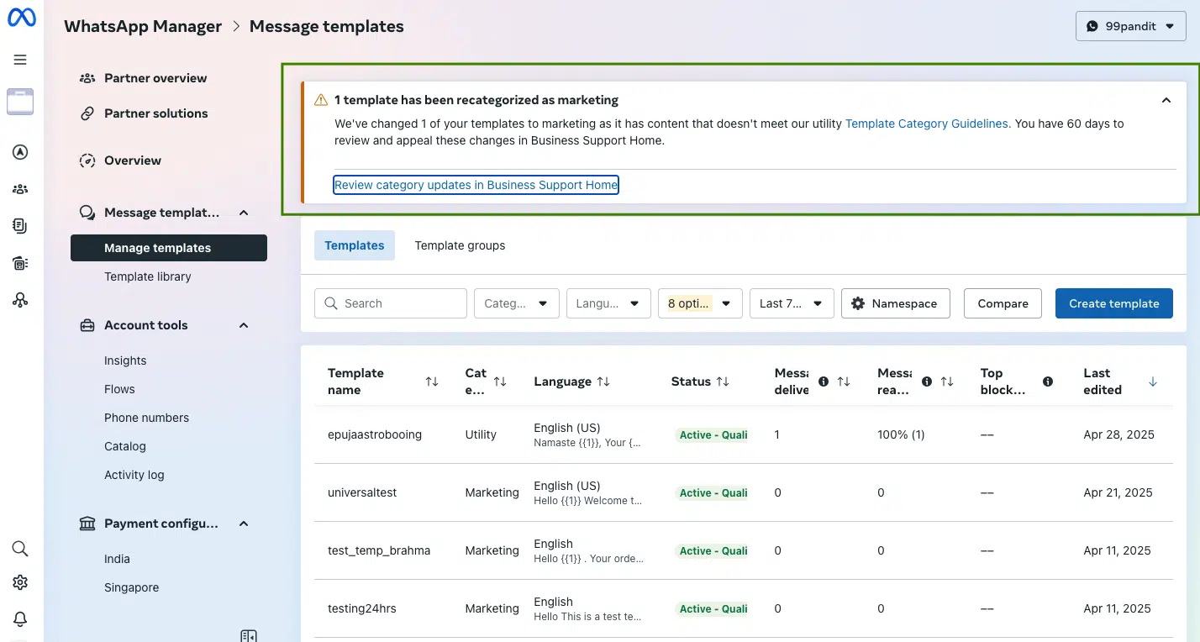Screen dimensions: 1200x642
Task: Switch to the Template groups tab
Action: (460, 245)
